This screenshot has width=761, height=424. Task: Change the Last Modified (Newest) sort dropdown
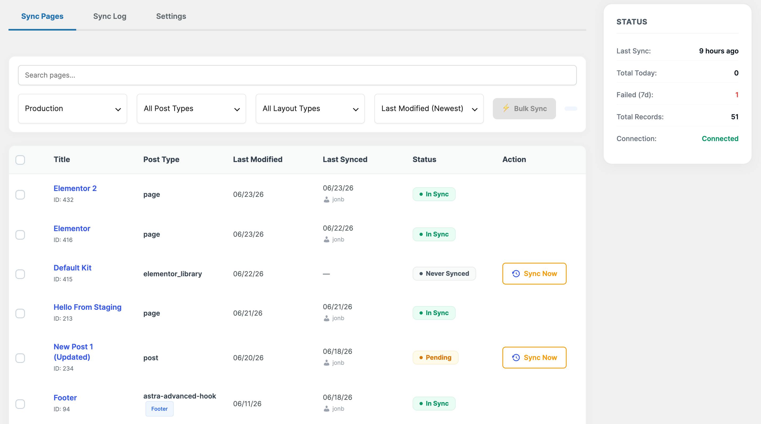click(x=429, y=108)
